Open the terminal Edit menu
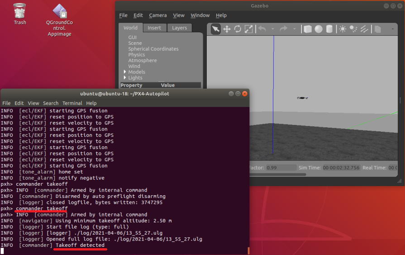Image resolution: width=405 pixels, height=255 pixels. coord(19,103)
